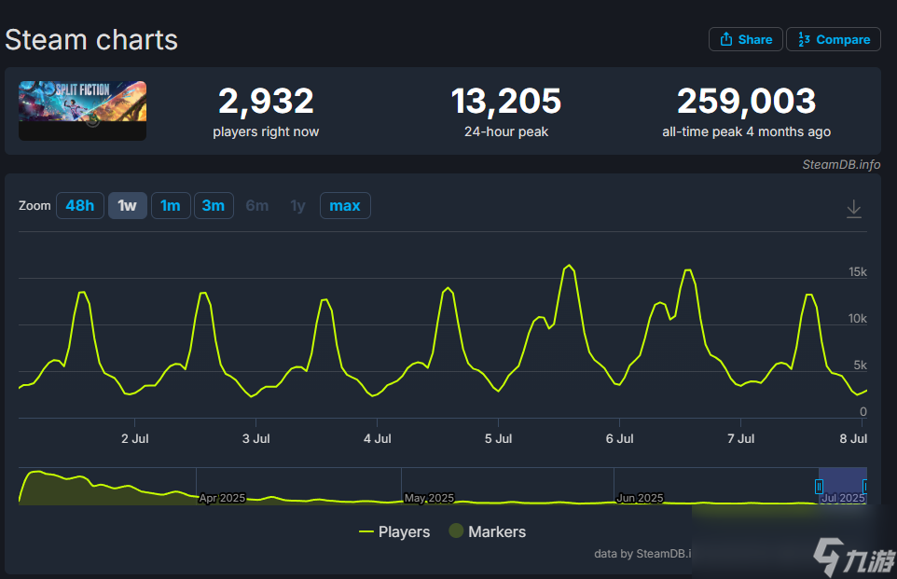Click the 15k y-axis label

point(858,271)
